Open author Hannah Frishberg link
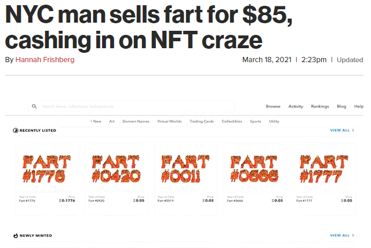 click(45, 60)
